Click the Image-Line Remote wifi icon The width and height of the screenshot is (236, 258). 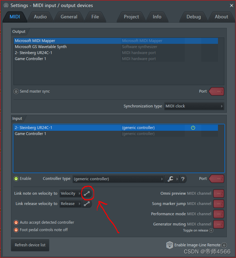(169, 245)
